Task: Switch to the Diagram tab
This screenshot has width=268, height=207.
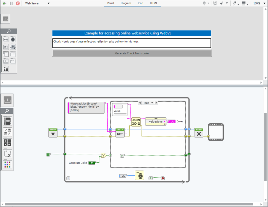Action: (126, 3)
